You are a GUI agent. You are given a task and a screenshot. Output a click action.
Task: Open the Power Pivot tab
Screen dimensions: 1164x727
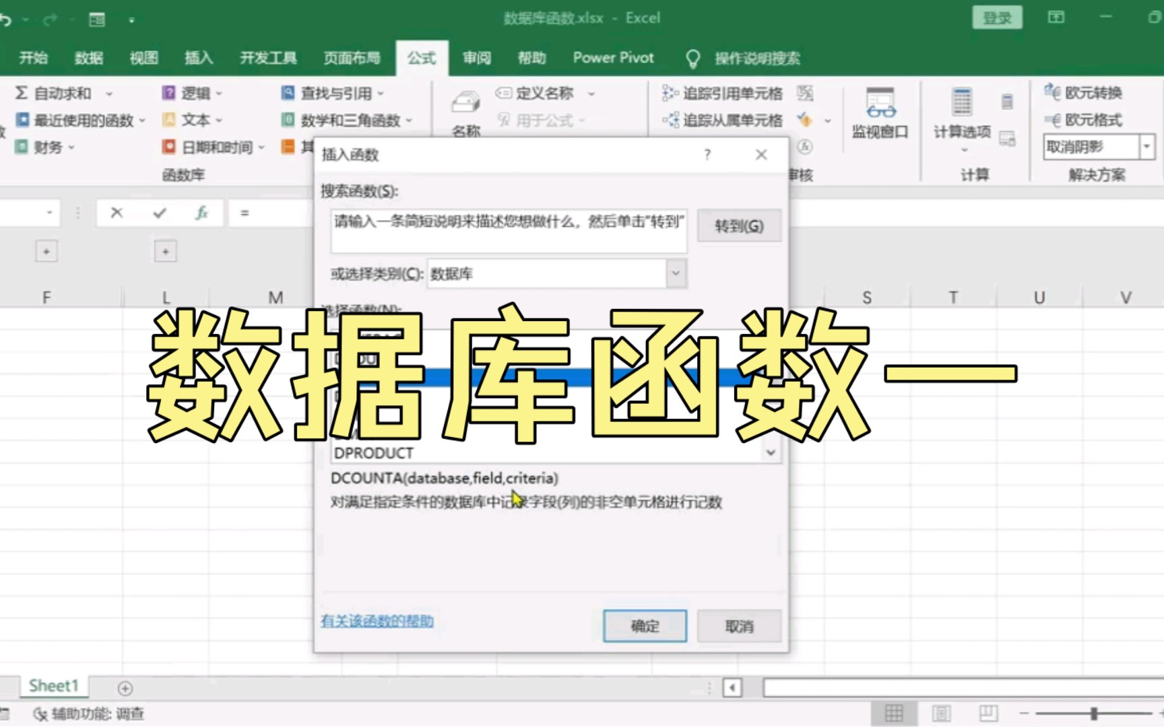point(612,59)
